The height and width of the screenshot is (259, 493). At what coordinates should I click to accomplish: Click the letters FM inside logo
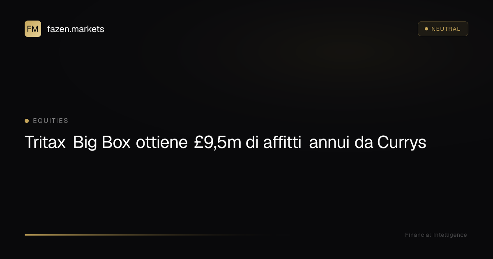click(33, 29)
